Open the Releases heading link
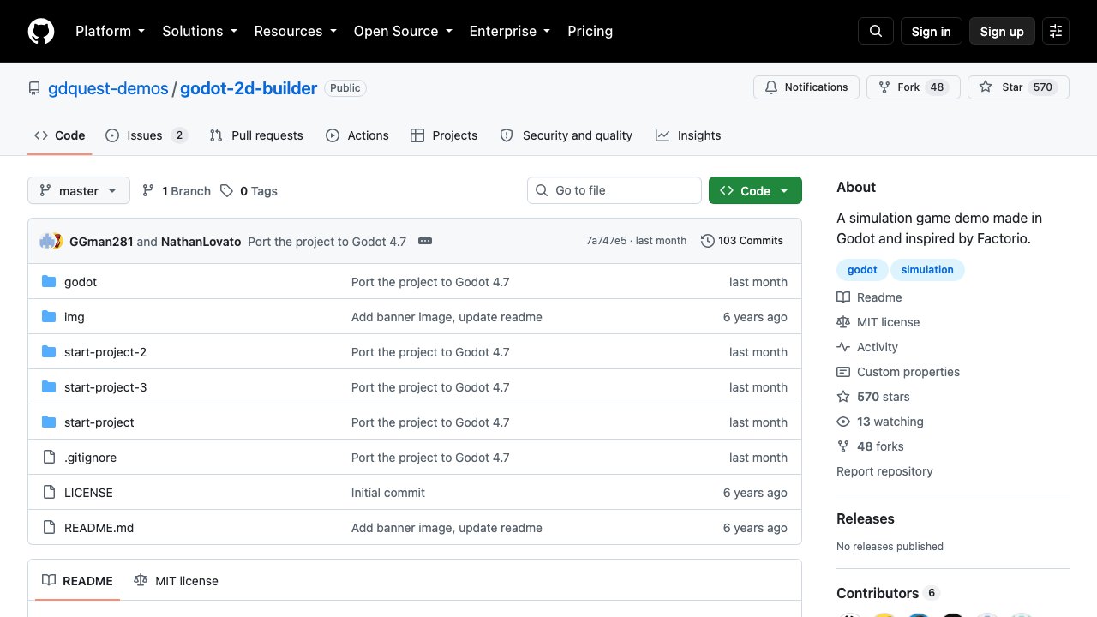Screen dimensions: 1097x617 [866, 518]
